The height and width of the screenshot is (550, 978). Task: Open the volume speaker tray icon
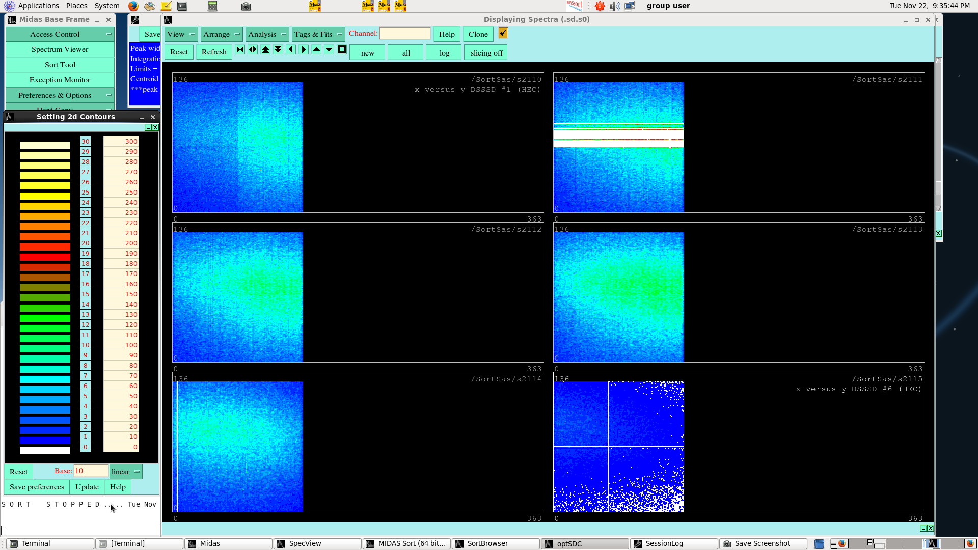pyautogui.click(x=615, y=6)
